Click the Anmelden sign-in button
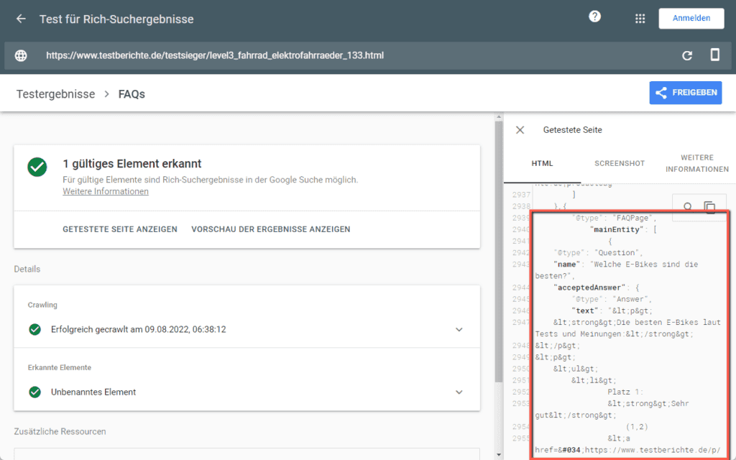 coord(691,18)
